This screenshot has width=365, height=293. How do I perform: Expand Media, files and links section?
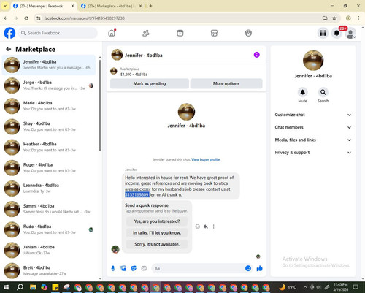(x=313, y=140)
